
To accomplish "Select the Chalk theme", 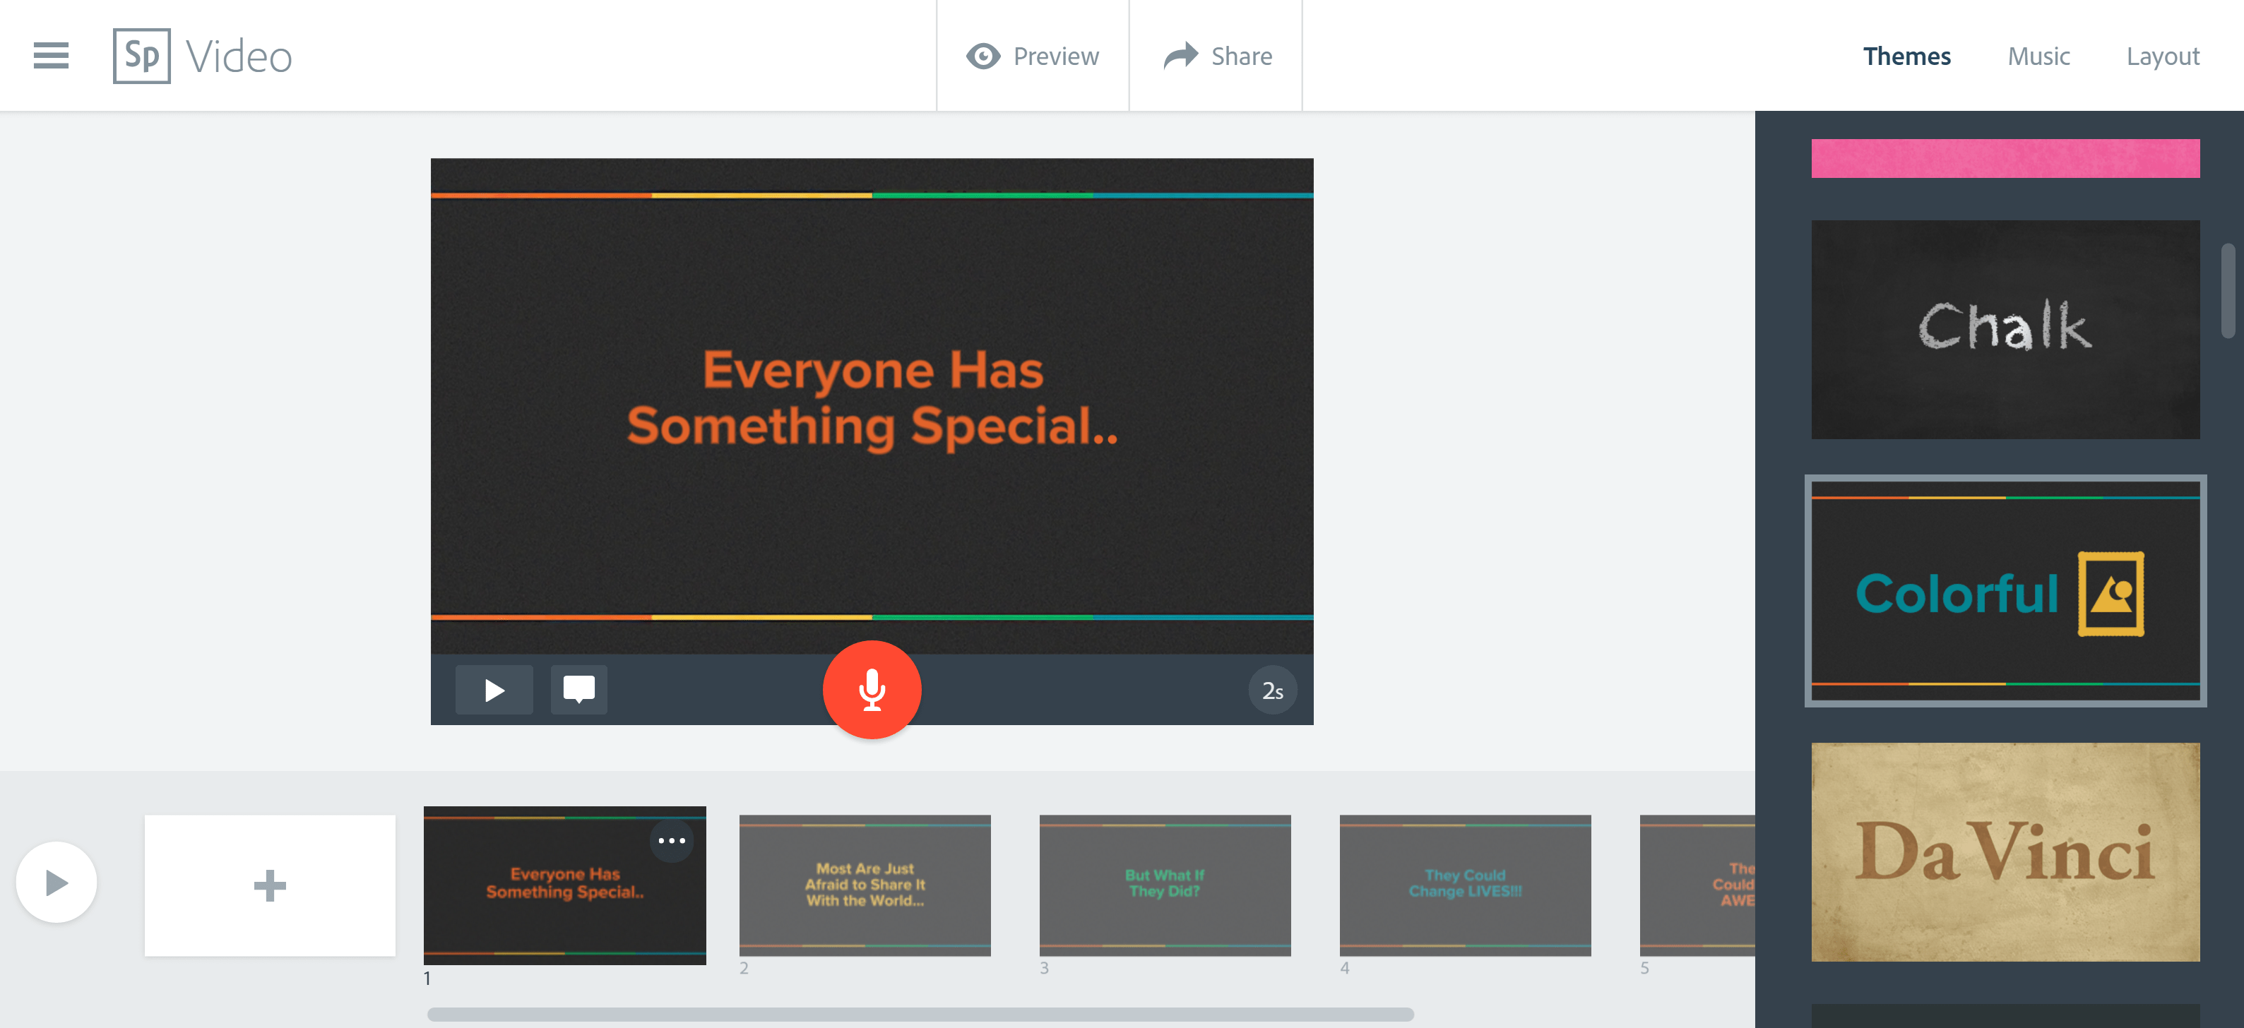I will (x=2004, y=330).
